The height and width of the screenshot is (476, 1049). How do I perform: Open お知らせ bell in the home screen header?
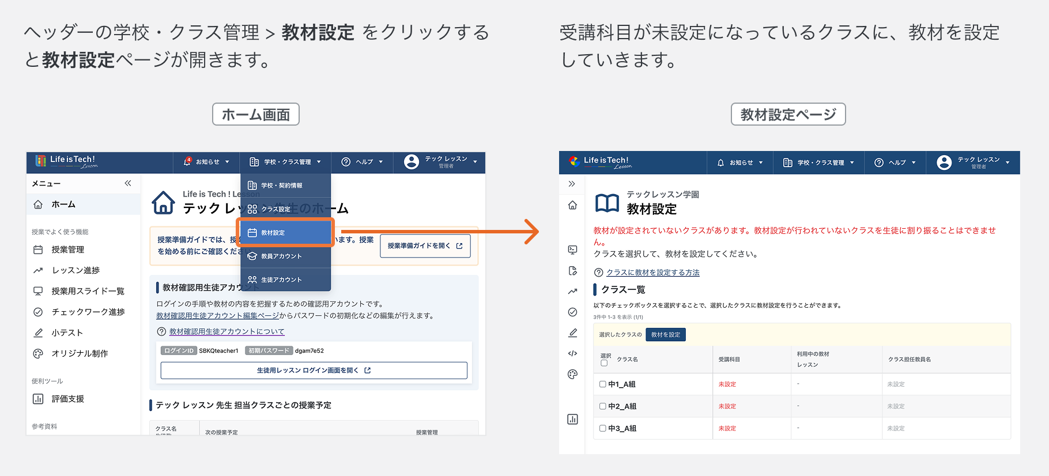click(x=206, y=162)
